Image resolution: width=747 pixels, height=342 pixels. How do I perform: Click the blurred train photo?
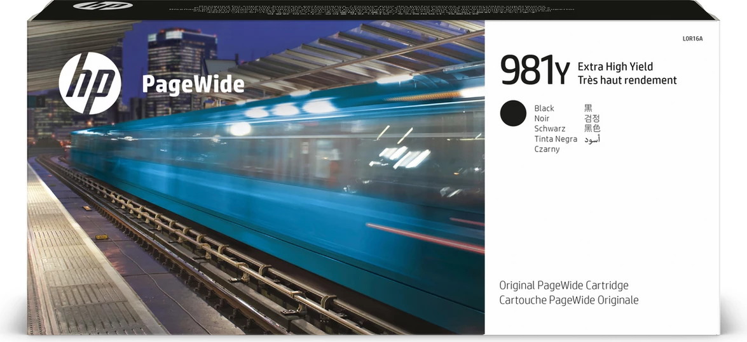tap(256, 176)
